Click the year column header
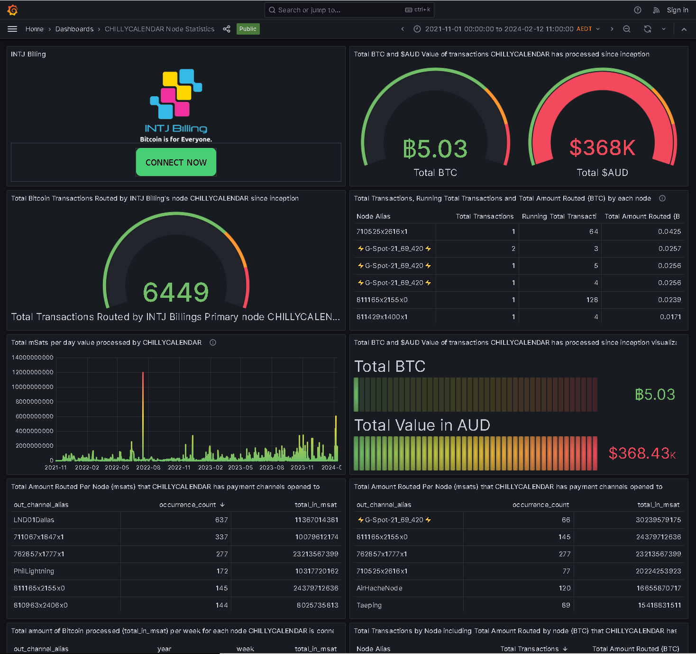The height and width of the screenshot is (654, 696). coord(165,649)
